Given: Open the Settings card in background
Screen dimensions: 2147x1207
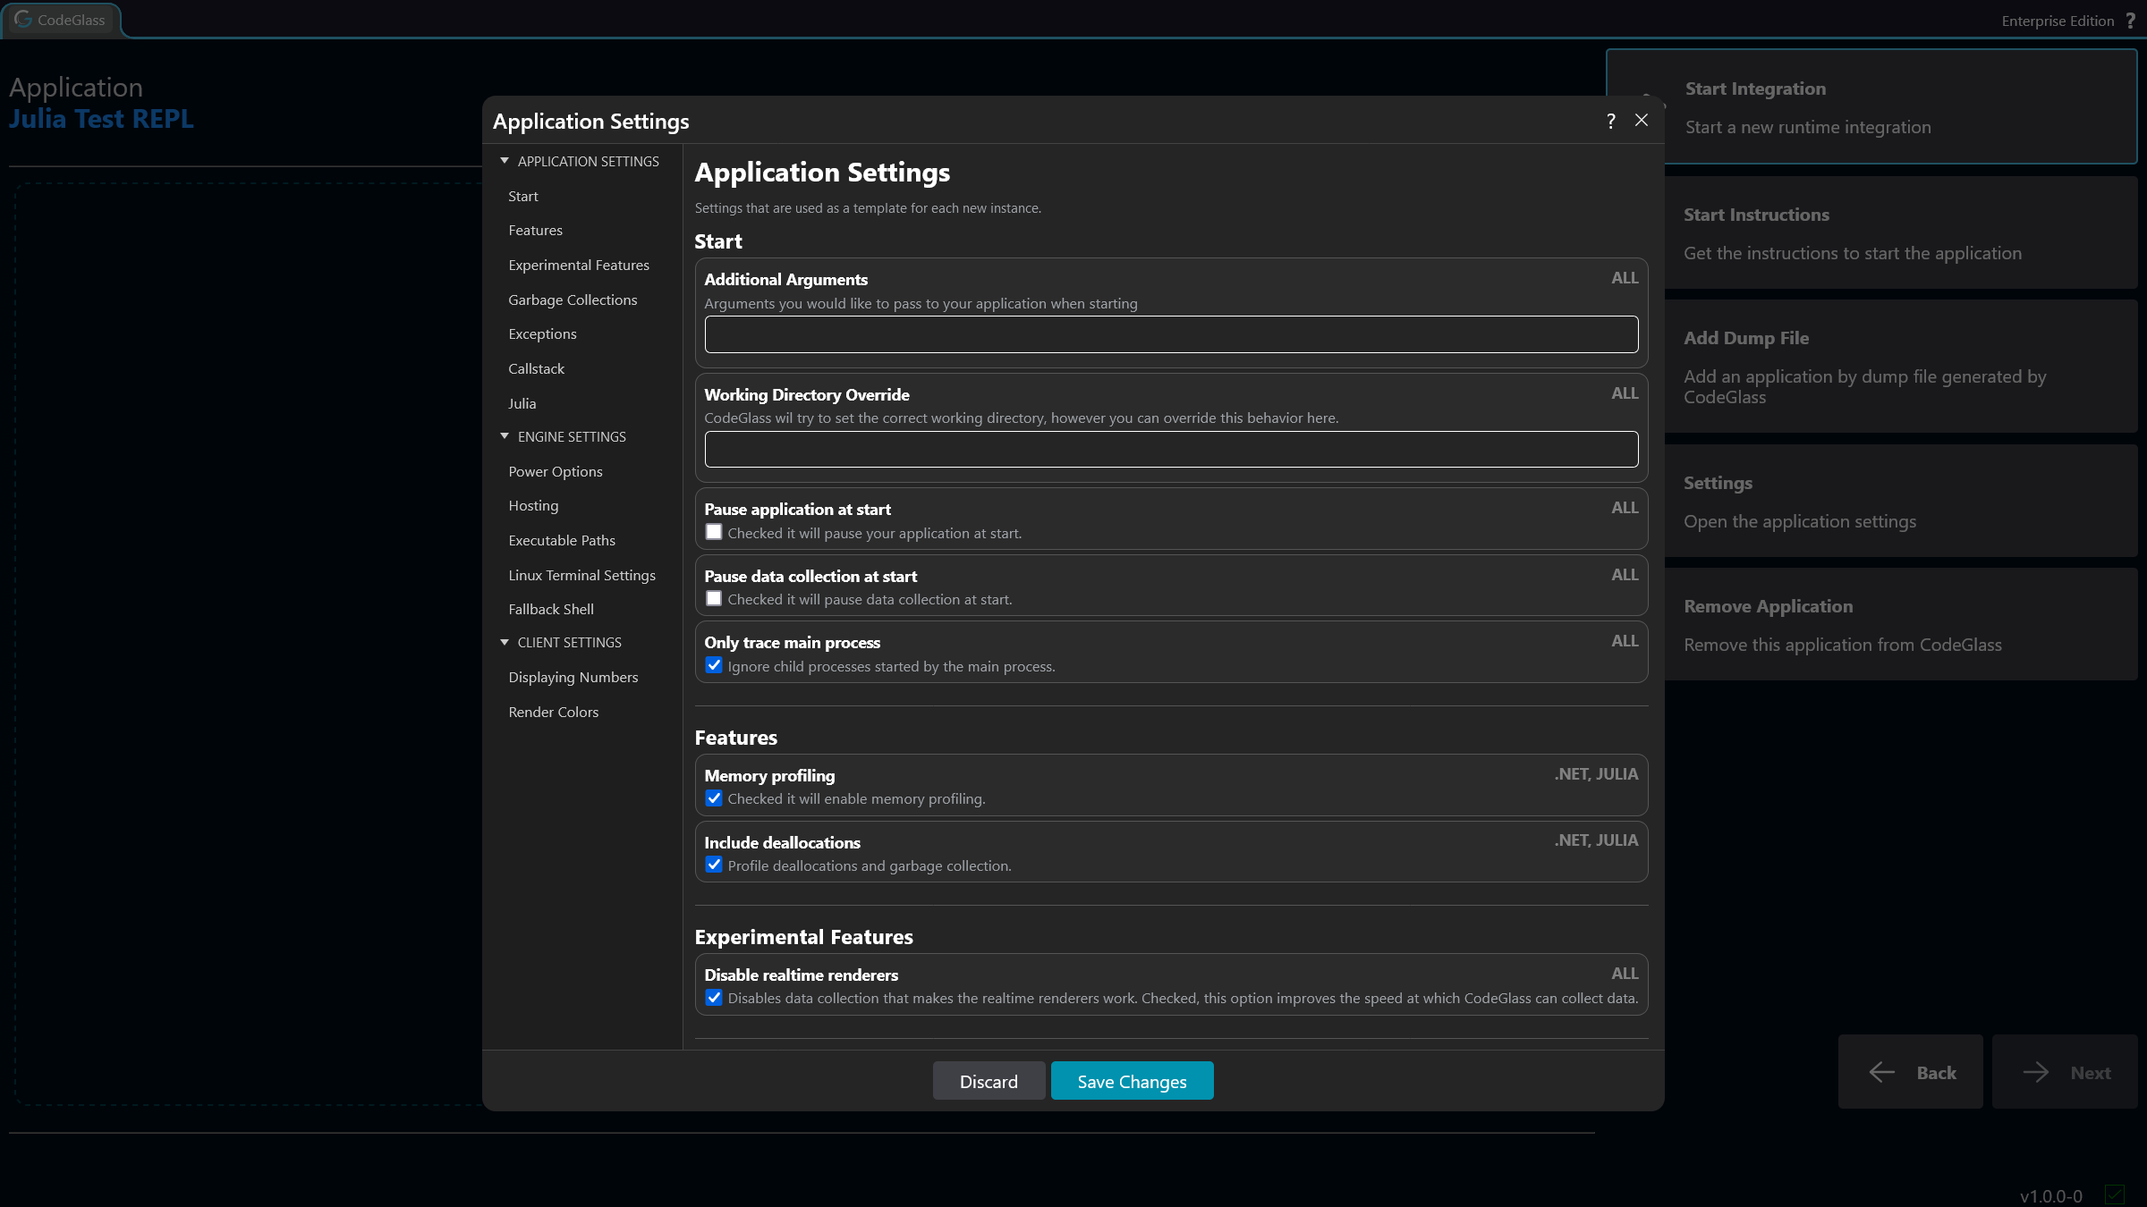Looking at the screenshot, I should pyautogui.click(x=1901, y=501).
